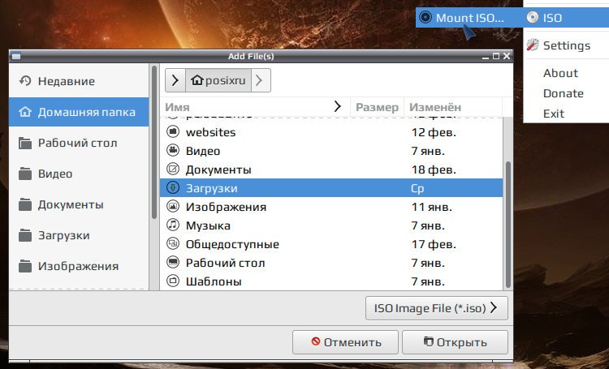Click the Видео camera icon in file list

173,150
